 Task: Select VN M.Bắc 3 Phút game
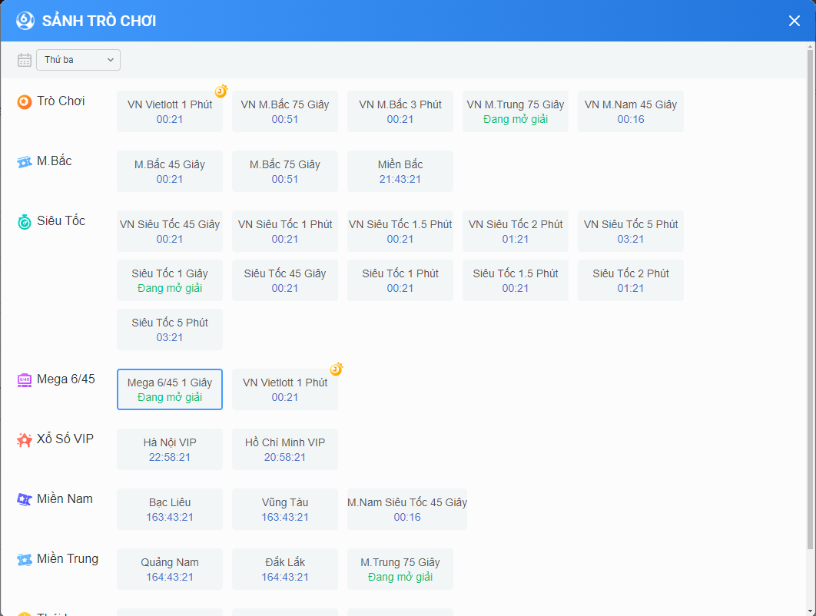pos(400,111)
